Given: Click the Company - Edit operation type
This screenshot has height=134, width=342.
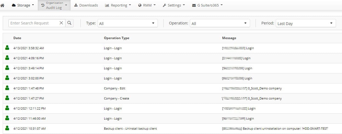Looking at the screenshot, I should (x=115, y=88).
